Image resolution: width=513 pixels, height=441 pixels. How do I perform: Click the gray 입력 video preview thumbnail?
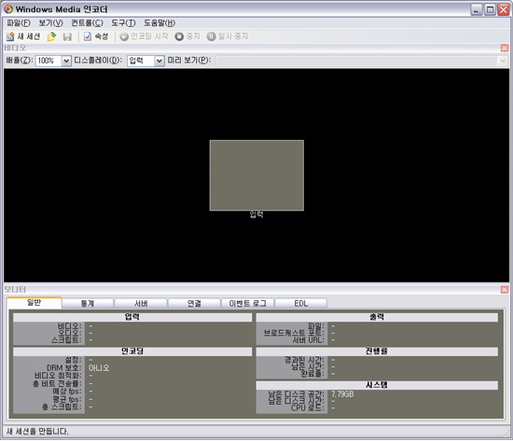256,175
